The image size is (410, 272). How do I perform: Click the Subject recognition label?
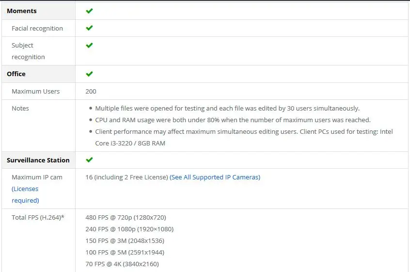pyautogui.click(x=28, y=51)
